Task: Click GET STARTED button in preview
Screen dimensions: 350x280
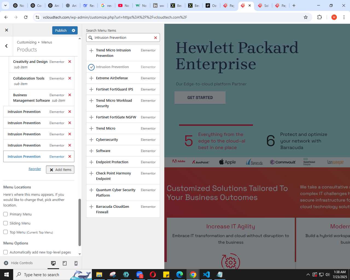Action: (200, 98)
